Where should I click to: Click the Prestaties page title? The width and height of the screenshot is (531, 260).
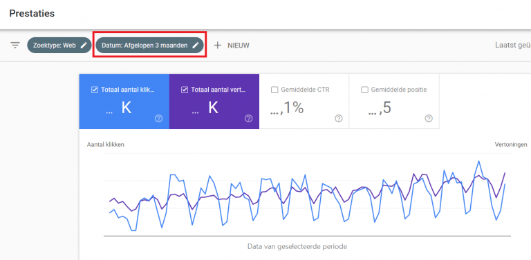(x=32, y=14)
